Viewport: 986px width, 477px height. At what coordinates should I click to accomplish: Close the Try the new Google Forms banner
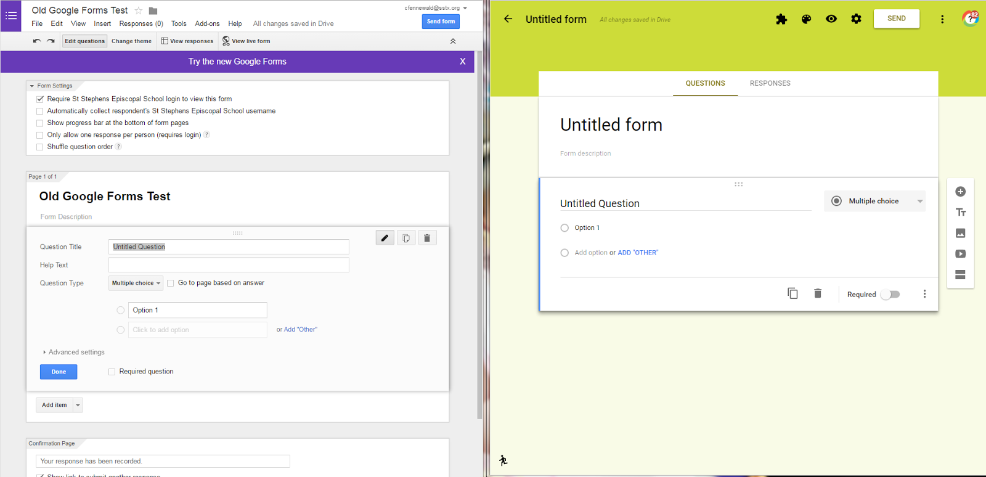coord(463,62)
